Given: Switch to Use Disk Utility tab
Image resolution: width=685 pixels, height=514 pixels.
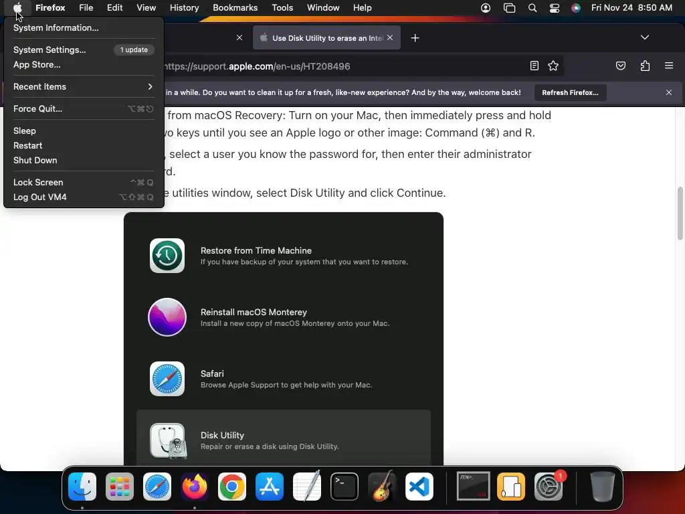Looking at the screenshot, I should [326, 38].
